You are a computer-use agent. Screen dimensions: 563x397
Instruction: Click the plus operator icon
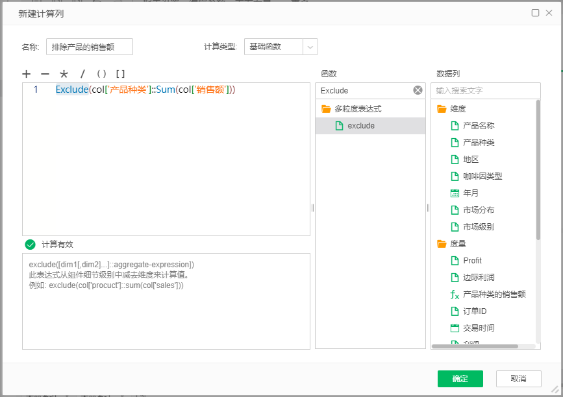tap(27, 74)
